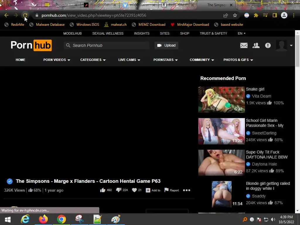Open the MrsMajor Download bookmark
This screenshot has height=225, width=300.
190,25
